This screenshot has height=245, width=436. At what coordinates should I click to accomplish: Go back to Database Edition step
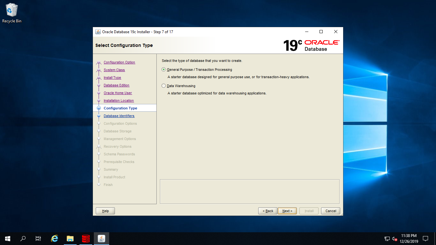[x=117, y=85]
